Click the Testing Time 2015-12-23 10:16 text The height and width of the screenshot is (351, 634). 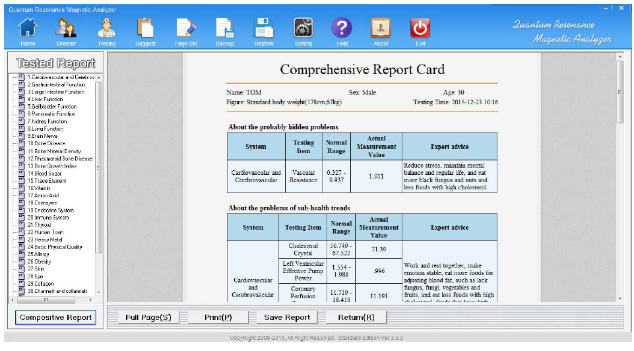click(455, 102)
